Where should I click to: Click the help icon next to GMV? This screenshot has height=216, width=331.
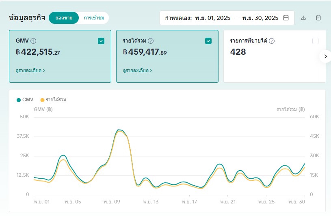tap(33, 41)
